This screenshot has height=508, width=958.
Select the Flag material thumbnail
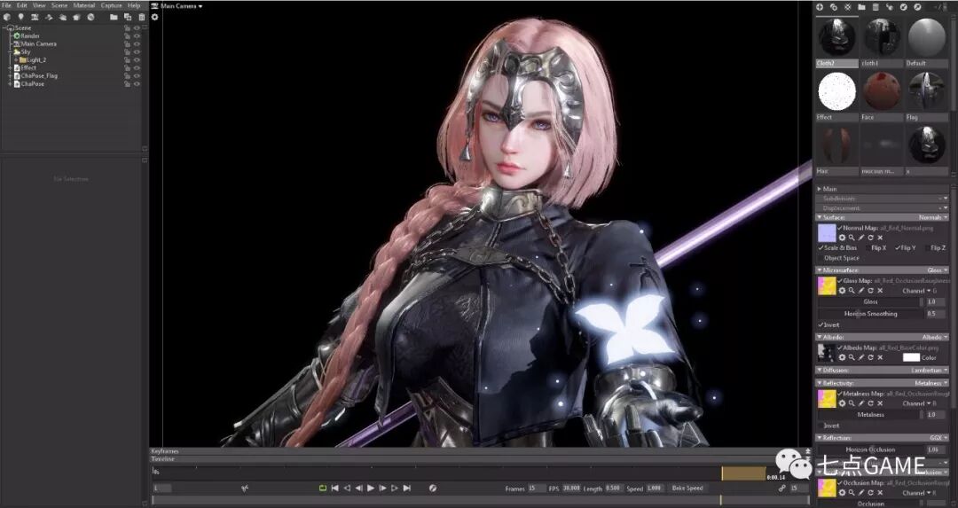[x=927, y=91]
